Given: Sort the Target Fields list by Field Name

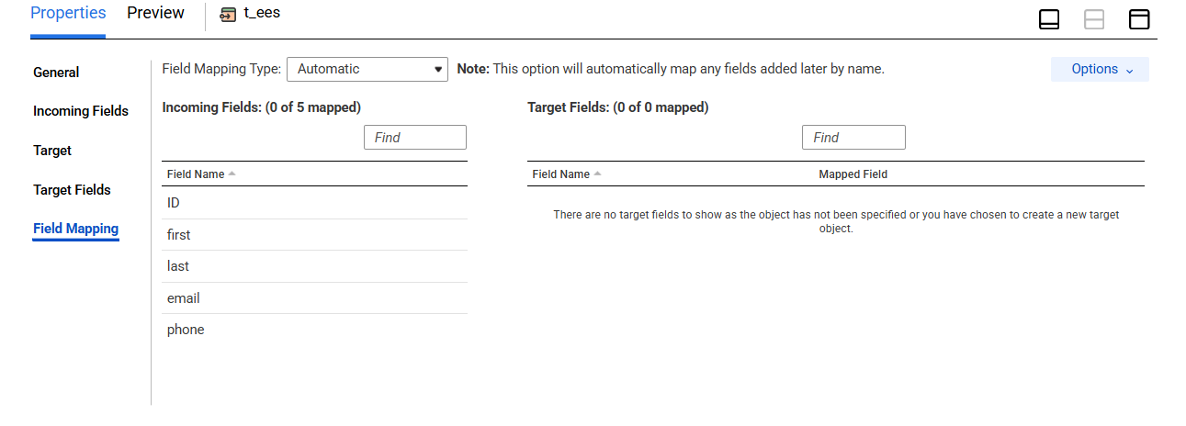Looking at the screenshot, I should point(597,174).
